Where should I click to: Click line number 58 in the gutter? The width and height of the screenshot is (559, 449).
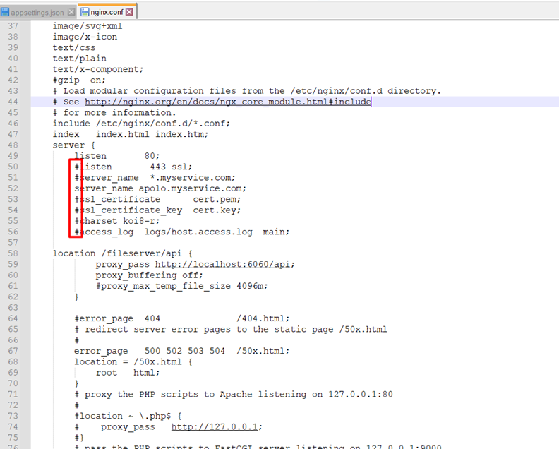coord(13,253)
